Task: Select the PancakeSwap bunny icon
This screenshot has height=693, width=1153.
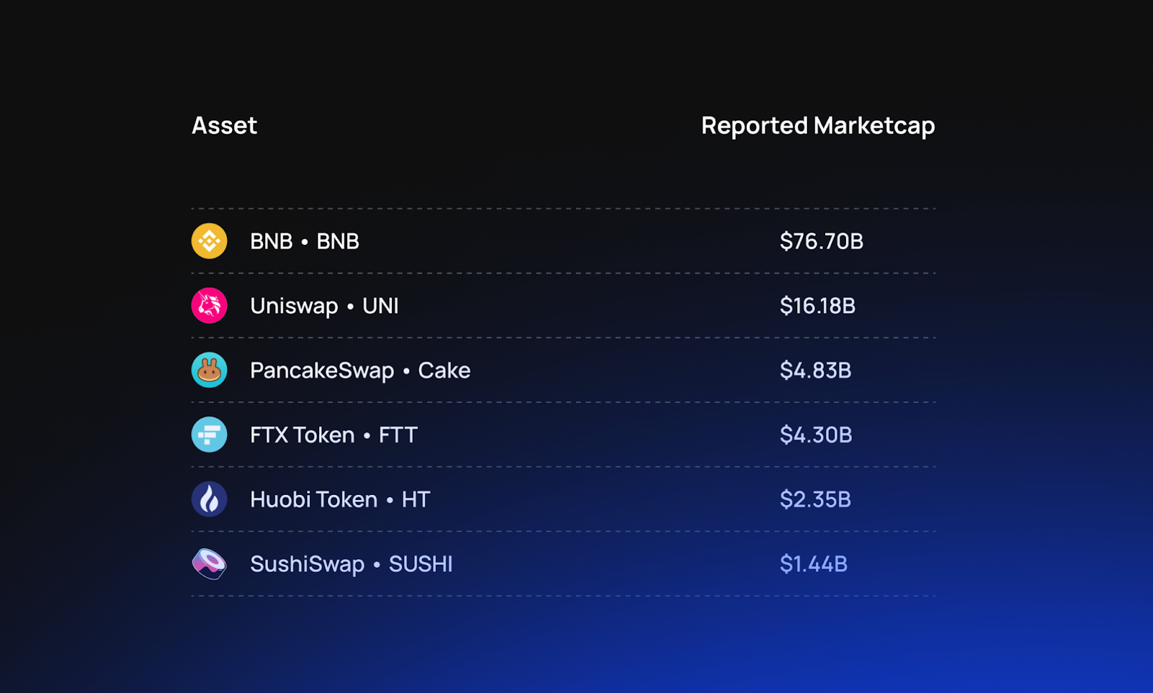Action: pos(209,370)
